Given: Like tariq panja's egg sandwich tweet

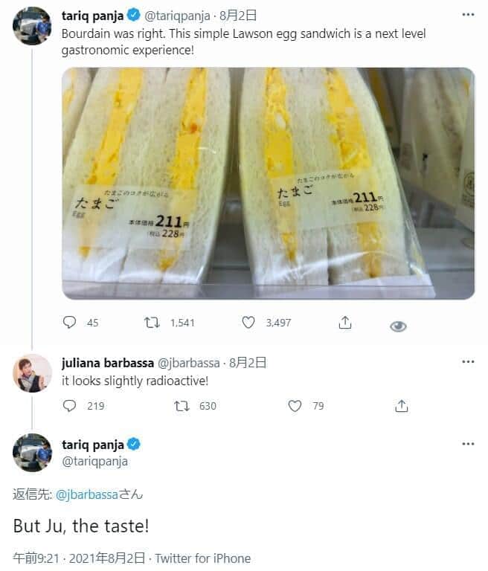Looking at the screenshot, I should click(x=248, y=322).
